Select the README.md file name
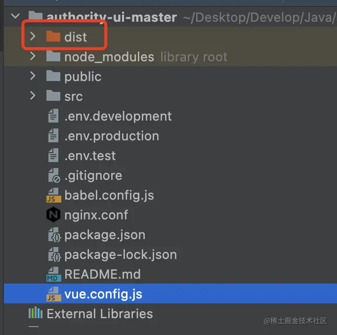337x335 pixels. (x=102, y=274)
